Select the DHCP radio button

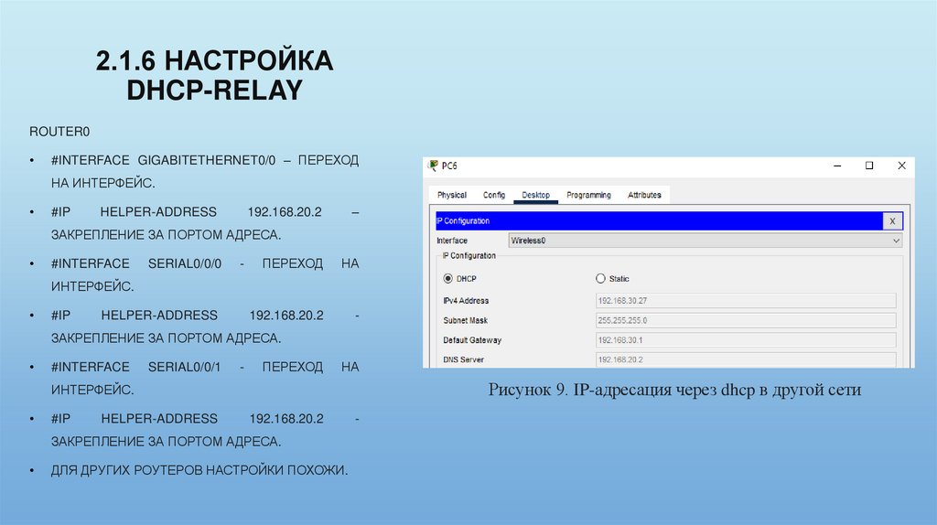448,279
